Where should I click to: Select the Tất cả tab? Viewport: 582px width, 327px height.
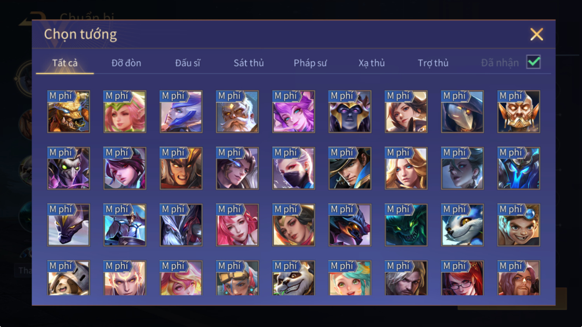[x=65, y=63]
